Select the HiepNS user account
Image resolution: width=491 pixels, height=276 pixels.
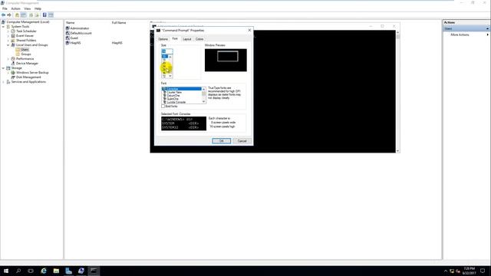75,43
